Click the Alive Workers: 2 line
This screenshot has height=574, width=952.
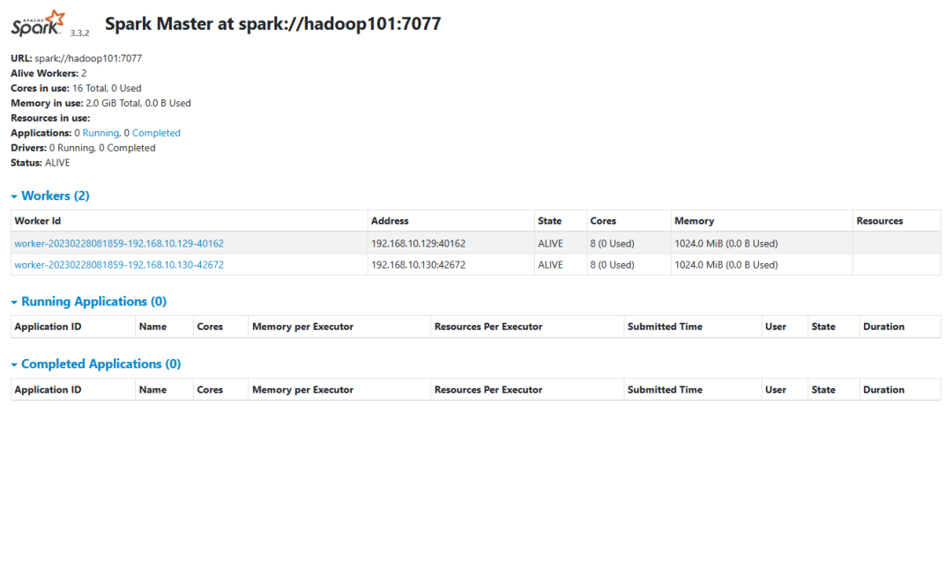pyautogui.click(x=48, y=73)
